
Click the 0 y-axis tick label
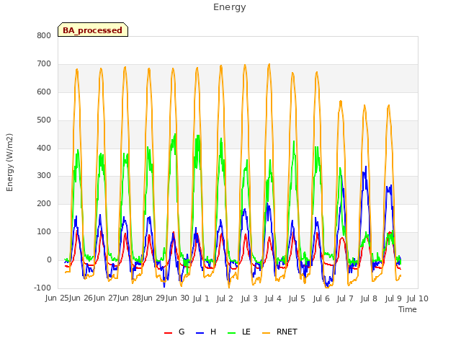49,259
